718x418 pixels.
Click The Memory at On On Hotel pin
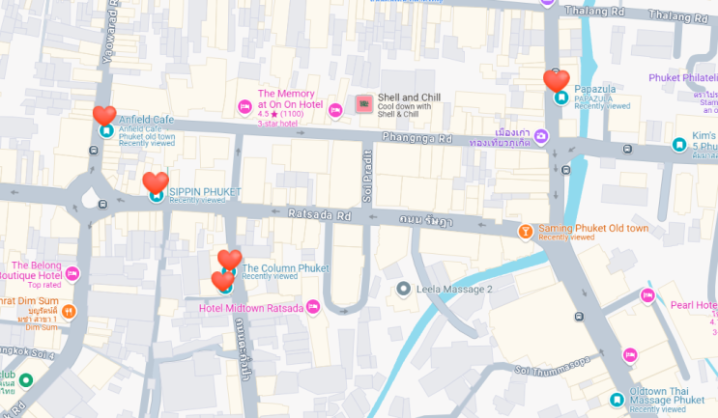245,107
